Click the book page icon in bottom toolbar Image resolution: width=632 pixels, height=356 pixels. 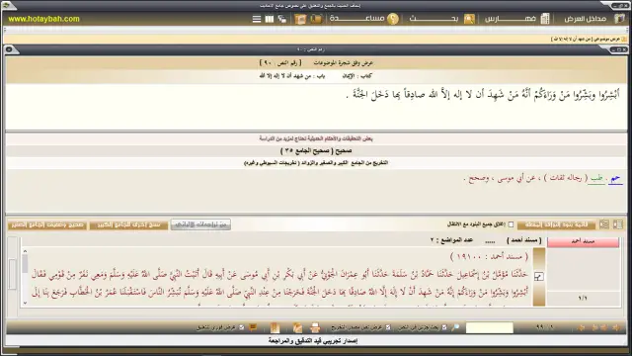[x=275, y=327]
